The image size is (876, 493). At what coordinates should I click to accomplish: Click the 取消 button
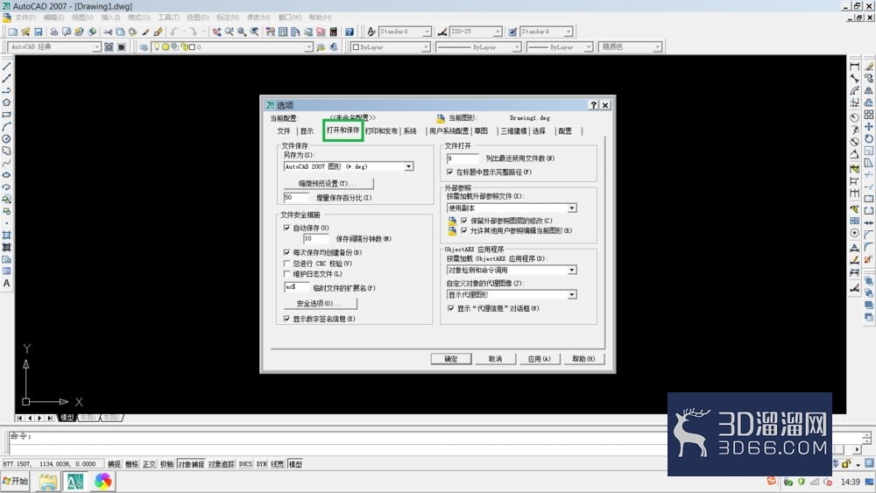[x=495, y=359]
